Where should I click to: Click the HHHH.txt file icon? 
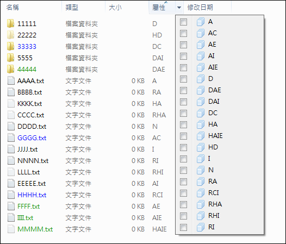click(x=11, y=195)
